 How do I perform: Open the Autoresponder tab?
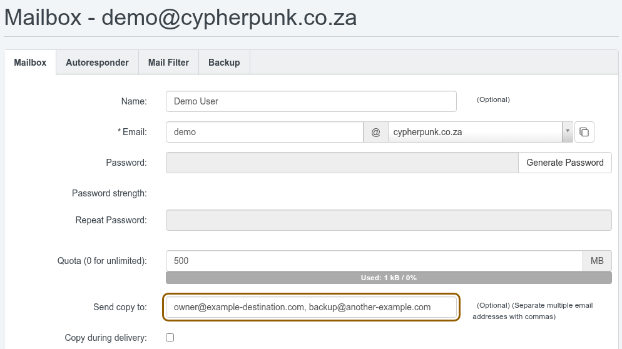[x=97, y=63]
